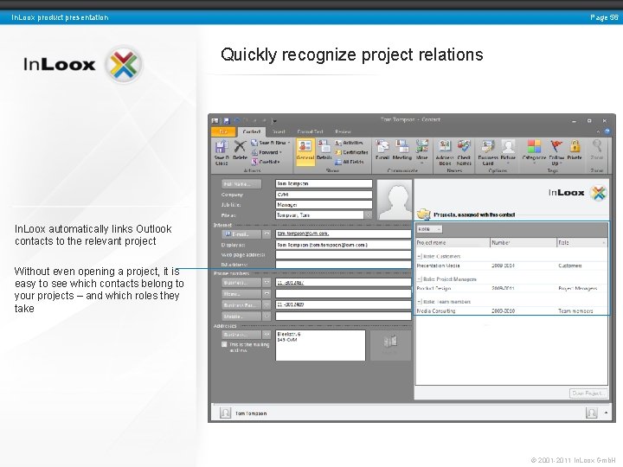This screenshot has width=623, height=467.
Task: Open the Address Book
Action: tap(445, 152)
